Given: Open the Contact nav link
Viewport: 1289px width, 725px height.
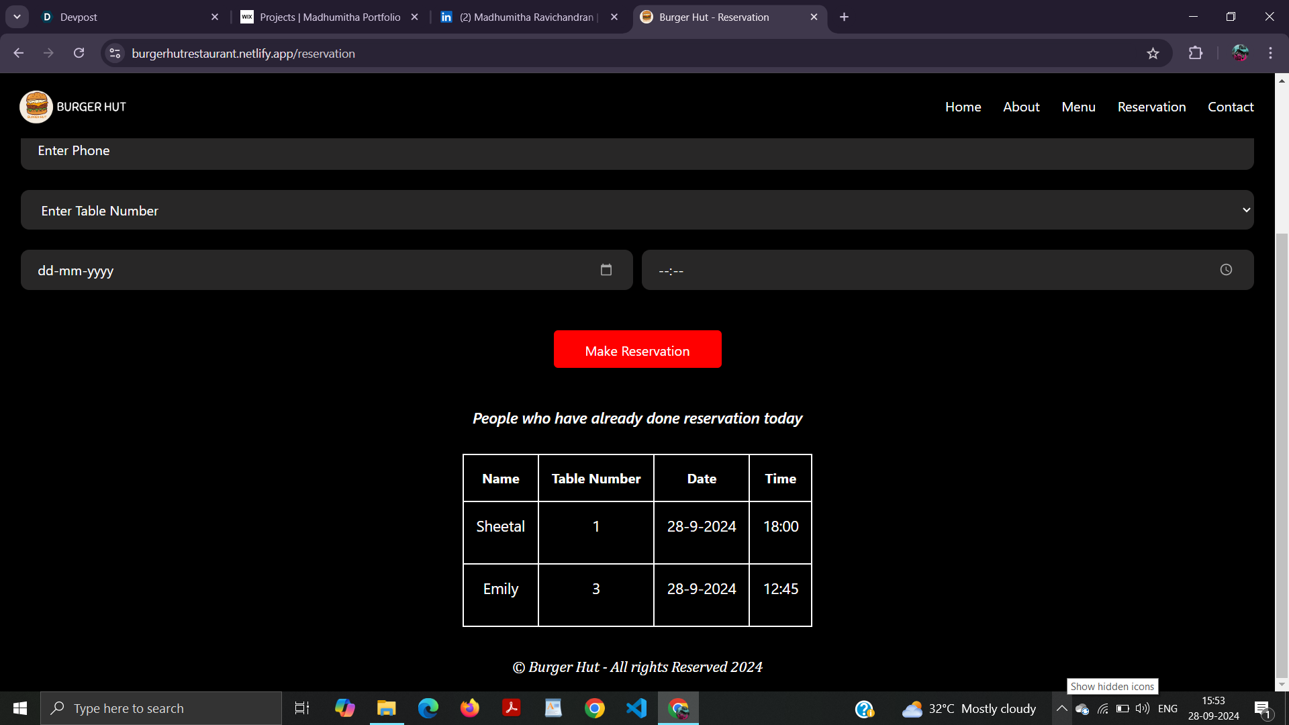Looking at the screenshot, I should [x=1231, y=107].
